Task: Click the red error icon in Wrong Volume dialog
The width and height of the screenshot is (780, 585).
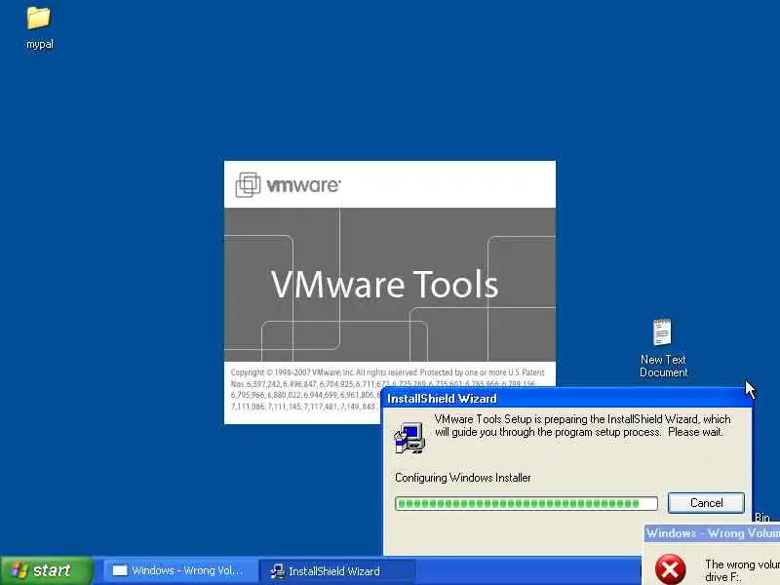Action: coord(670,569)
